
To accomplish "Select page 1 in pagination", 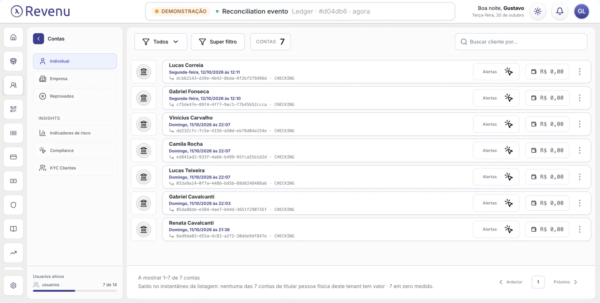I will (538, 282).
